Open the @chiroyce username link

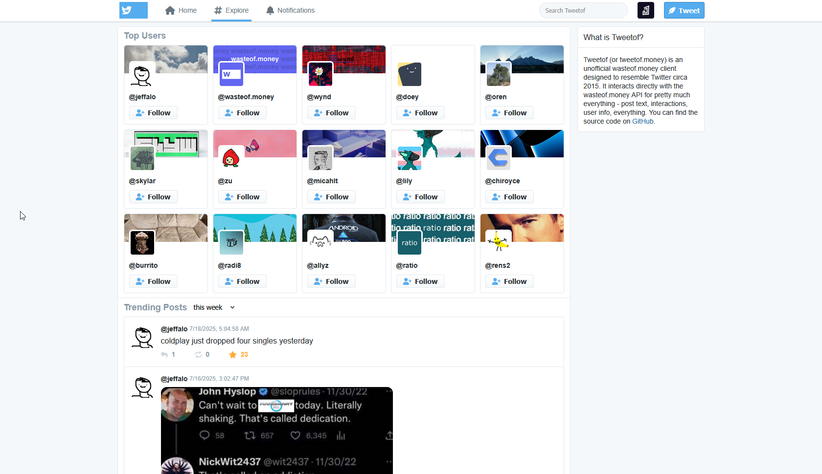coord(502,181)
